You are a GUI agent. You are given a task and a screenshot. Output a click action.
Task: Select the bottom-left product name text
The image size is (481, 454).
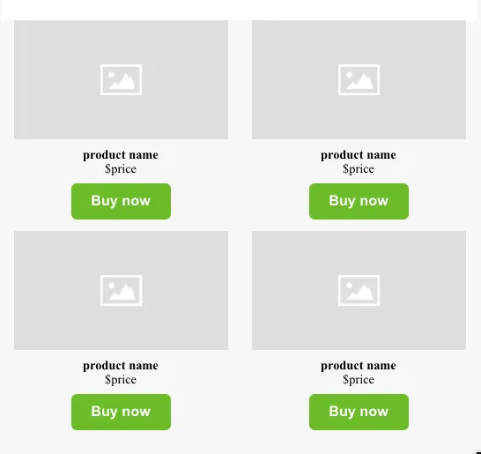[x=121, y=365]
